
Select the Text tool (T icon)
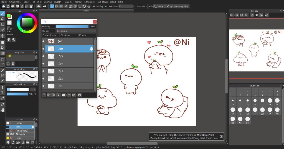(x=2, y=87)
